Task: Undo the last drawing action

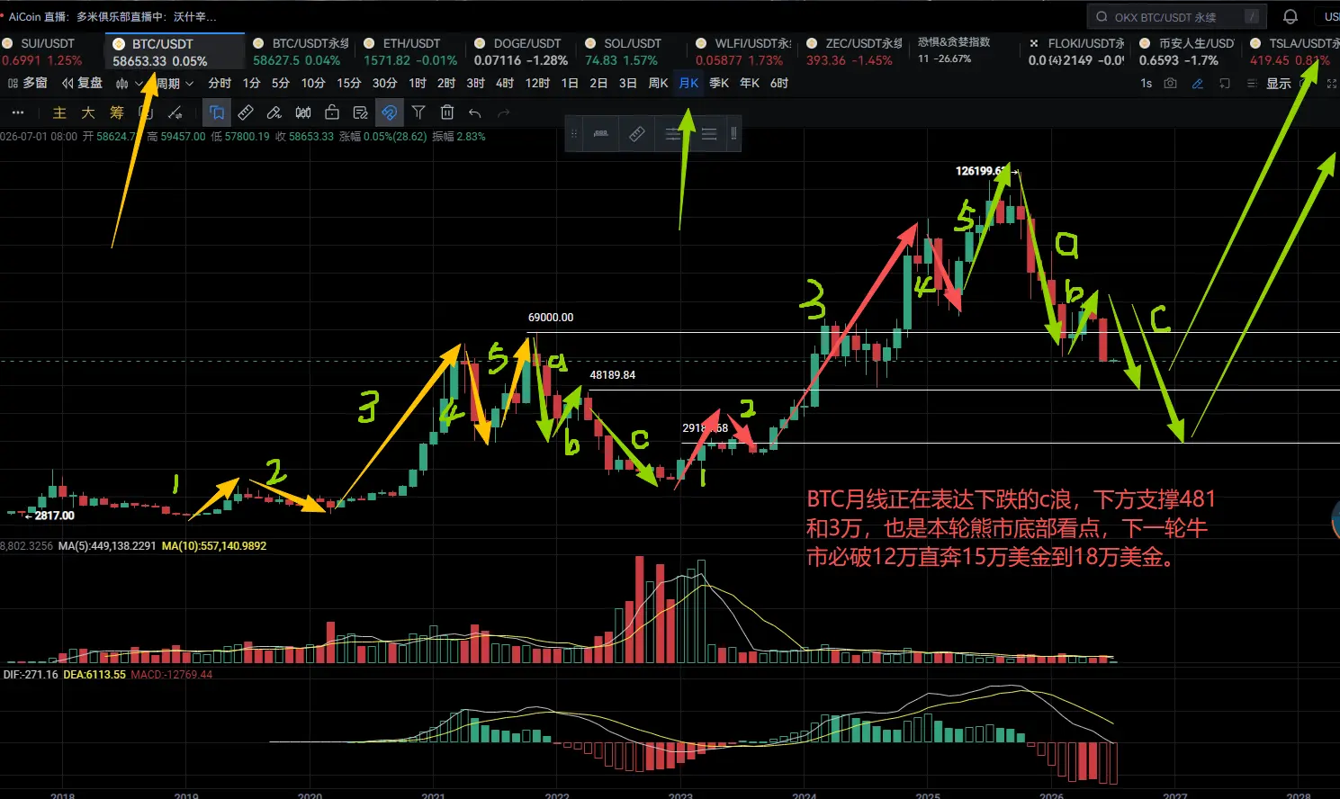Action: tap(475, 112)
